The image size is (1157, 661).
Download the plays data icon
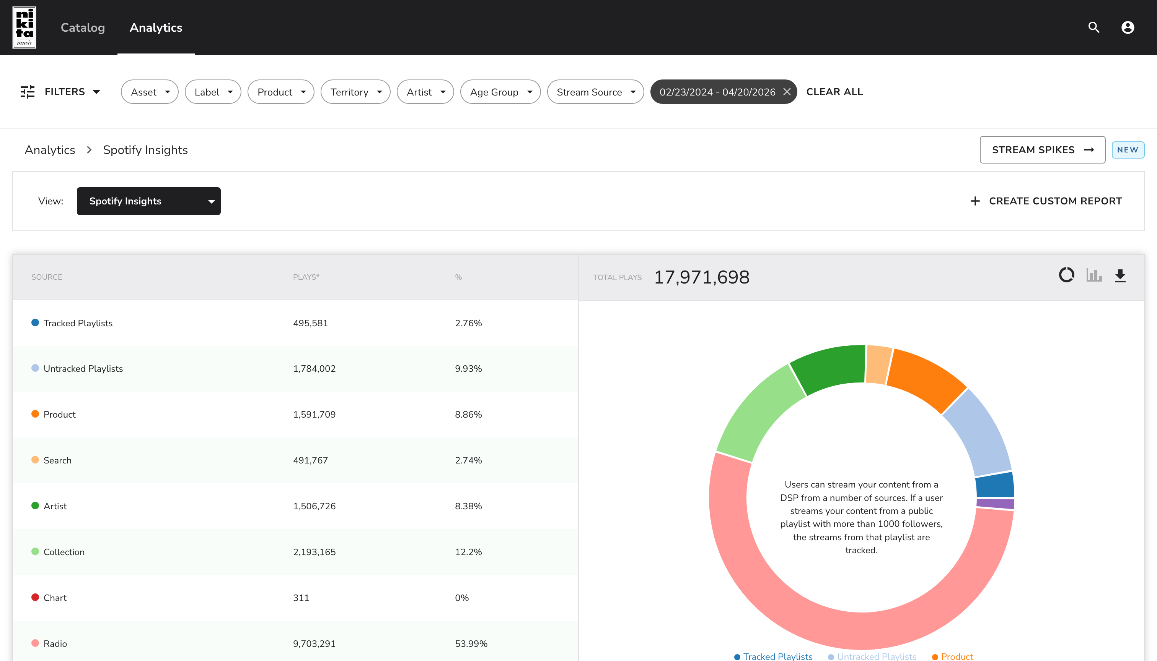(1120, 275)
